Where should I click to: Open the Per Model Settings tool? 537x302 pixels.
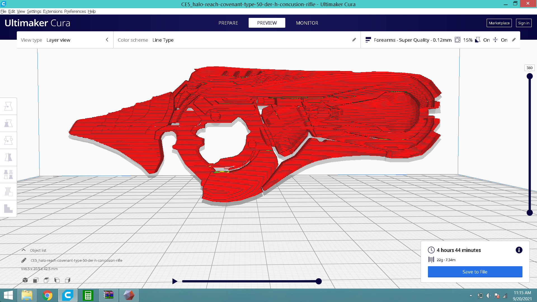tap(8, 174)
